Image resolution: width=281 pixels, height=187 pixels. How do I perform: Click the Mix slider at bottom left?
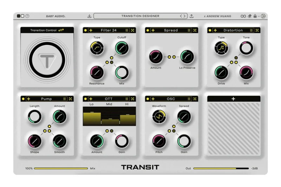tap(61, 168)
